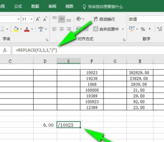164x142 pixels.
Task: Click the Increase Font Size icon
Action: [38, 19]
